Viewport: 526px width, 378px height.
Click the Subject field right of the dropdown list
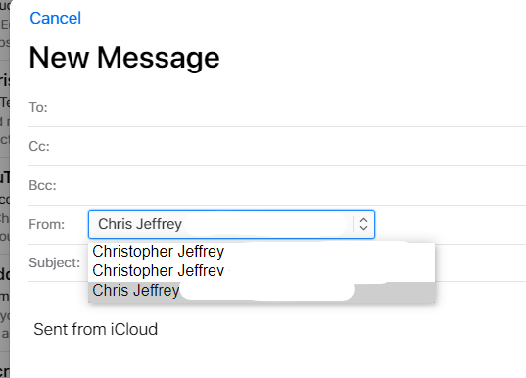tap(480, 263)
